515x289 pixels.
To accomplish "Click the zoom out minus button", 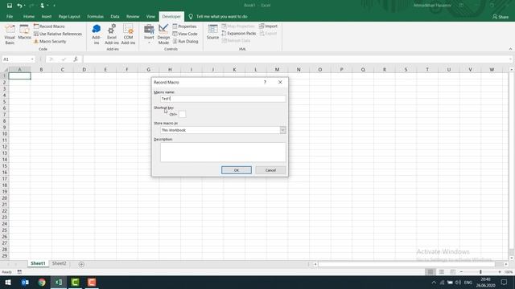I will [461, 271].
